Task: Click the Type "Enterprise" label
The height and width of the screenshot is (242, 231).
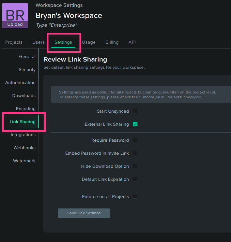Action: point(56,25)
